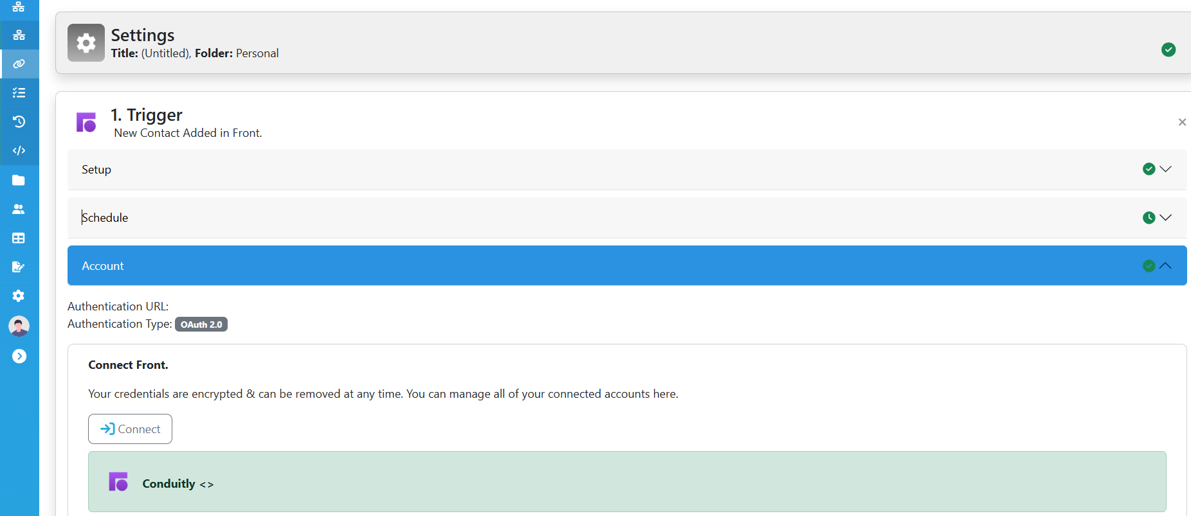Open the history clock icon in the sidebar
This screenshot has width=1191, height=516.
(x=19, y=121)
